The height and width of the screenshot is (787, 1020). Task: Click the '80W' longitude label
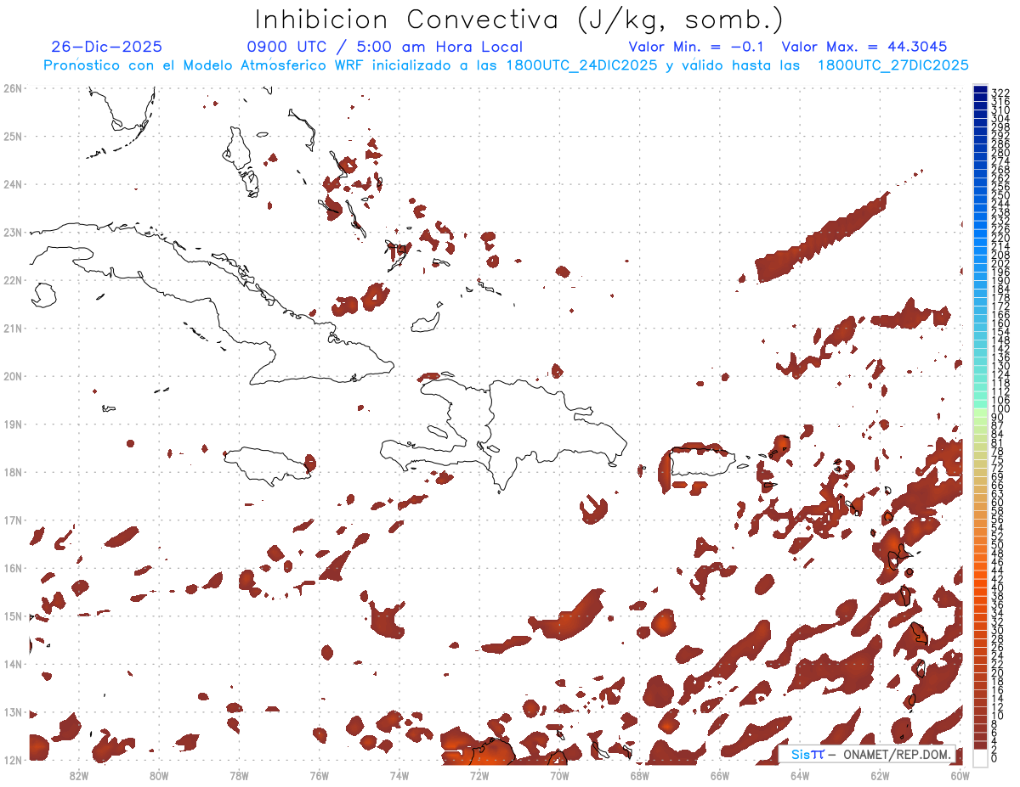click(159, 774)
